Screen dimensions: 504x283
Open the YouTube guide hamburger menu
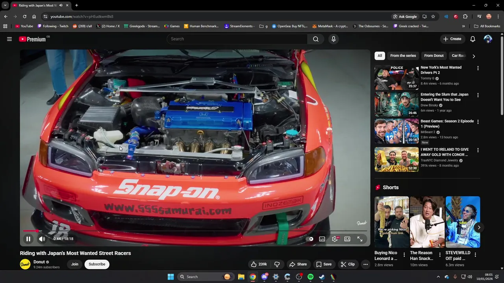click(x=9, y=39)
